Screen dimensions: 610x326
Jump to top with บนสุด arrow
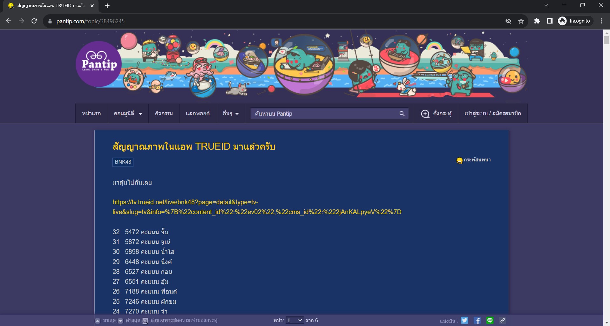[98, 321]
